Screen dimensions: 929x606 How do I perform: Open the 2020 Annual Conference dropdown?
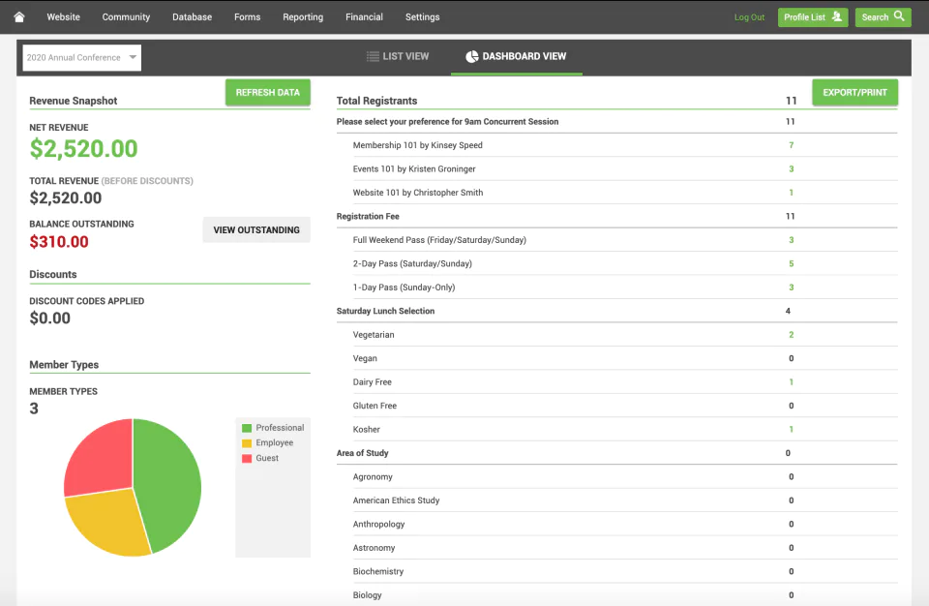tap(82, 58)
